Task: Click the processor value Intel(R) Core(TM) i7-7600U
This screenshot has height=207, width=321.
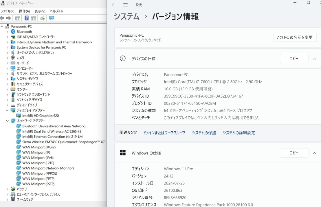Action: (213, 82)
